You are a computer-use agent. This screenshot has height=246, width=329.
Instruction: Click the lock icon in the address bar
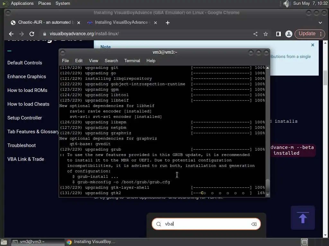44,34
